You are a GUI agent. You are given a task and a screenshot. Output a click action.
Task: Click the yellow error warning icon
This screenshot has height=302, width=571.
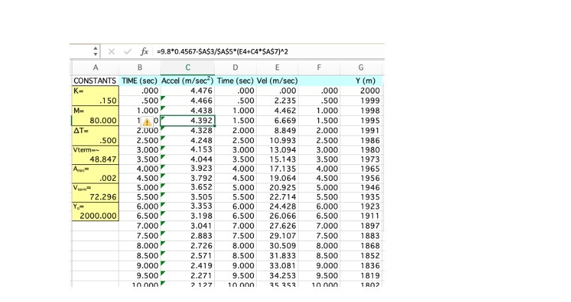(x=147, y=123)
